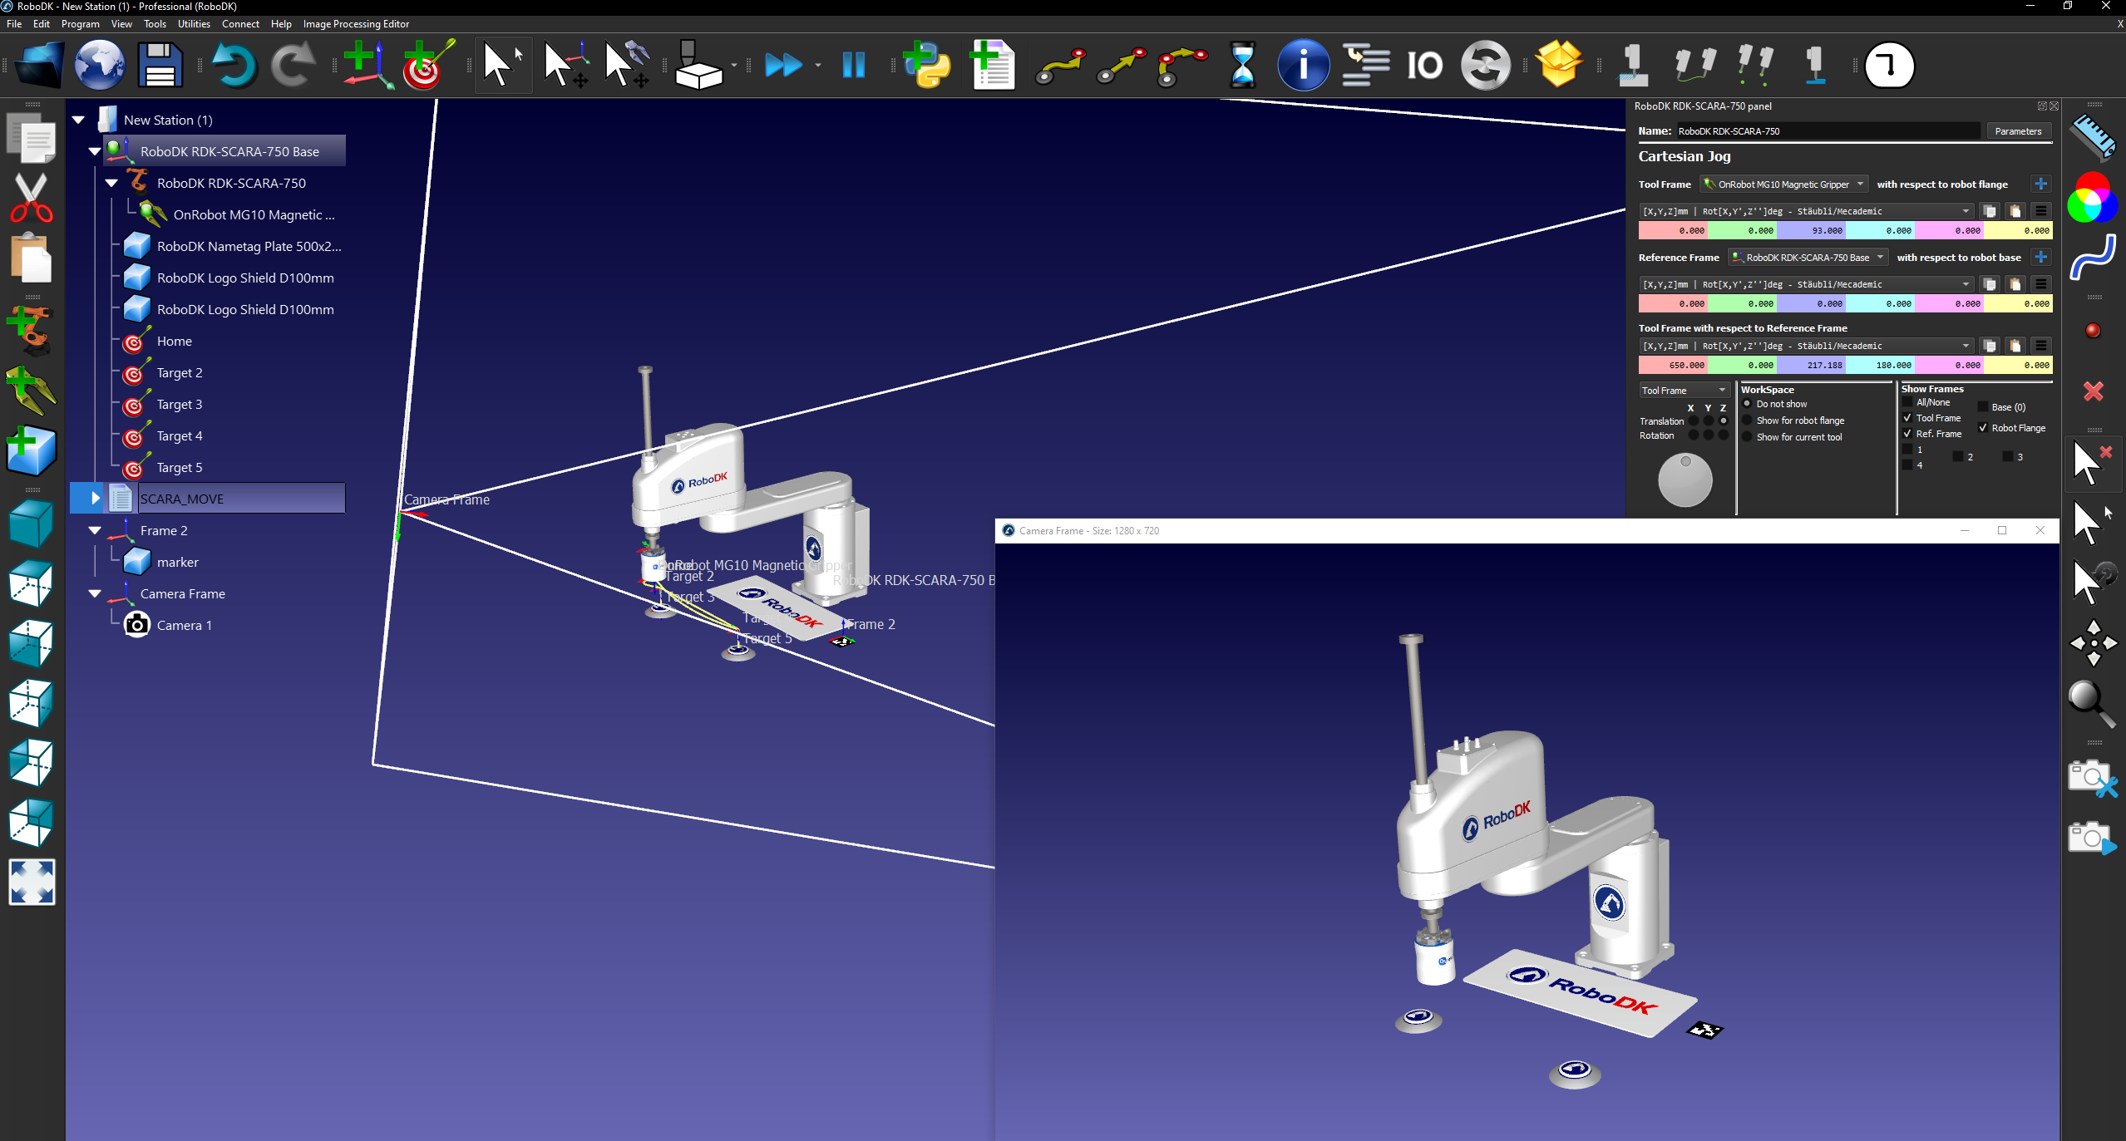Open the IO instruction icon
The image size is (2126, 1141).
click(x=1424, y=65)
